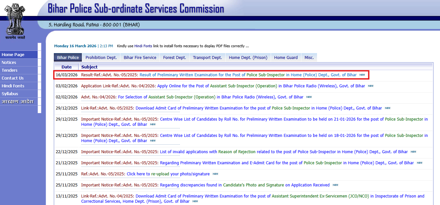Open the Tenders section
The height and width of the screenshot is (205, 440).
(9, 70)
